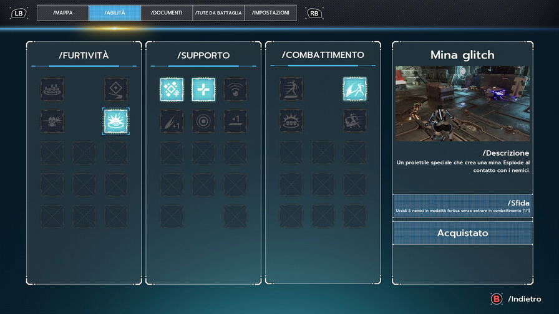This screenshot has height=314, width=559.
Task: Select the unlocked four-diamonds skill in Supporto
Action: (x=172, y=89)
